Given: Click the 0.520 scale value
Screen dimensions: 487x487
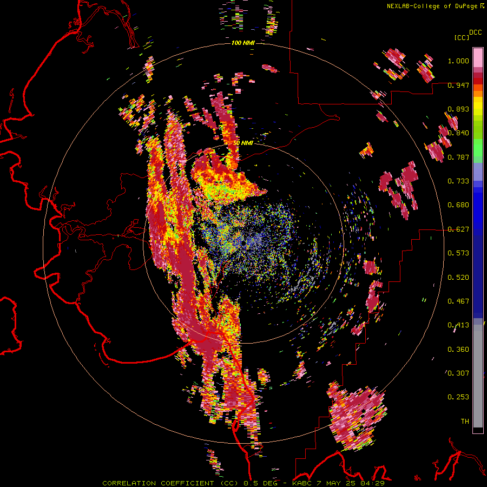Looking at the screenshot, I should click(x=458, y=278).
